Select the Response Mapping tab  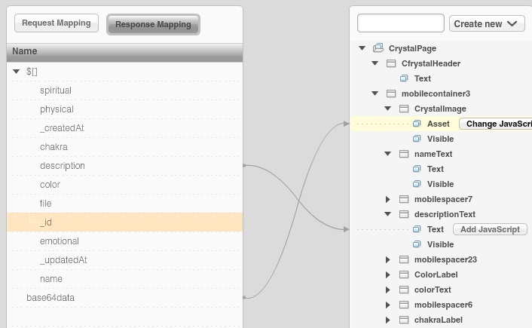tap(153, 24)
